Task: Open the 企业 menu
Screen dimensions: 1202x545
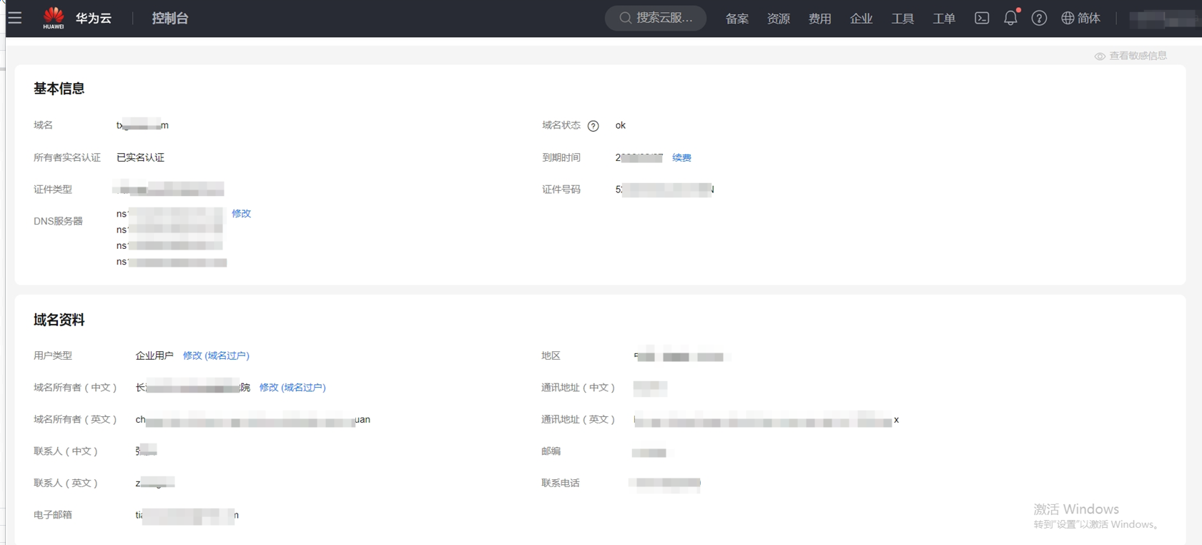Action: pos(862,19)
